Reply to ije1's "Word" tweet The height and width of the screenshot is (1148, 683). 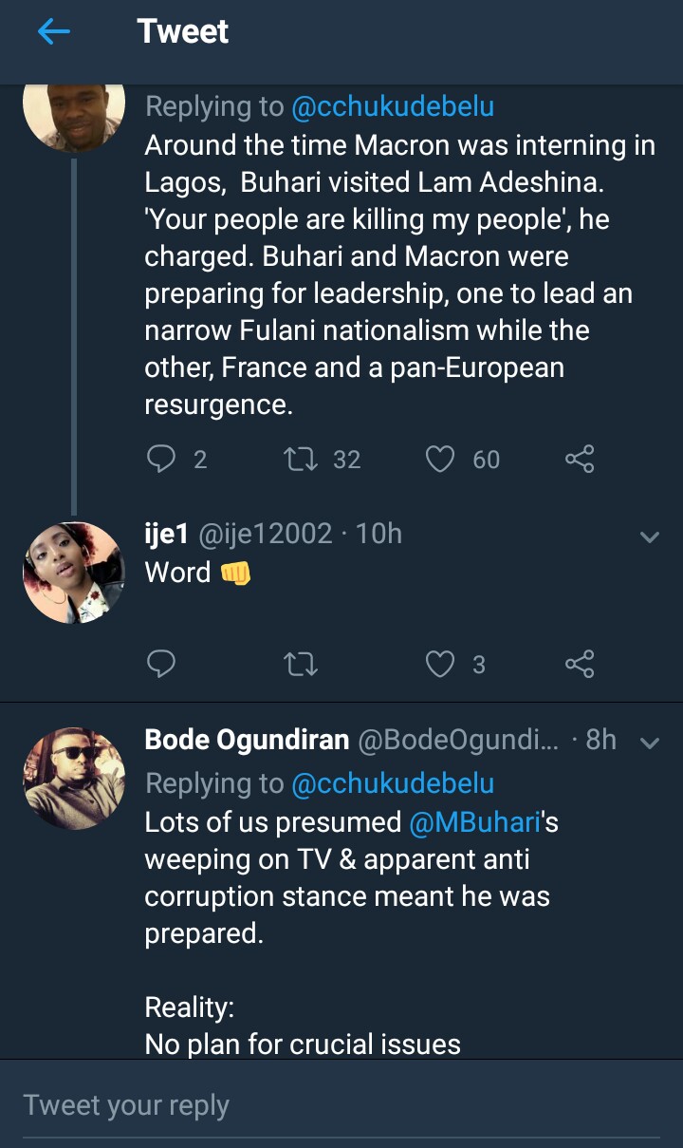(x=162, y=664)
